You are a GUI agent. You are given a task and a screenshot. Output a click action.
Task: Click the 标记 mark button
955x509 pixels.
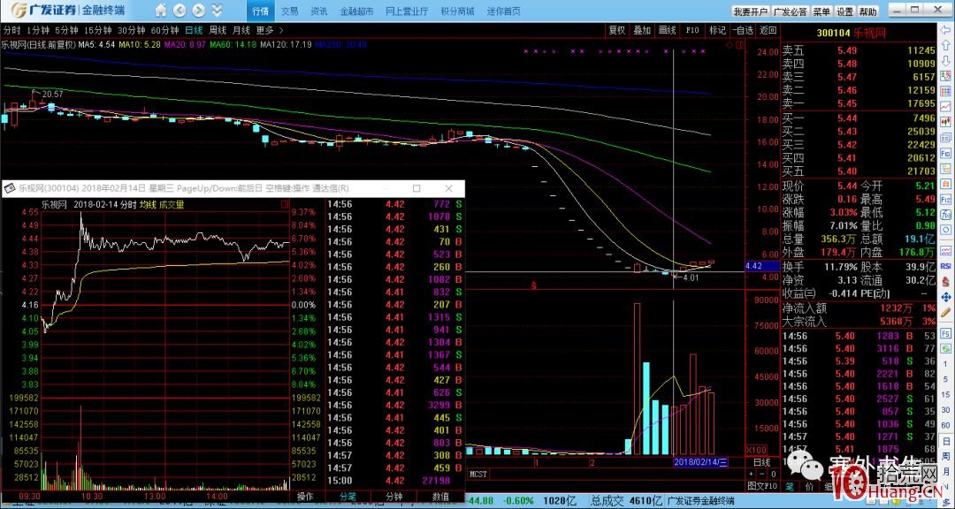717,30
